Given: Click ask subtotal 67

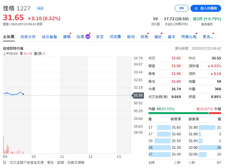Looking at the screenshot, I should pos(219,163).
